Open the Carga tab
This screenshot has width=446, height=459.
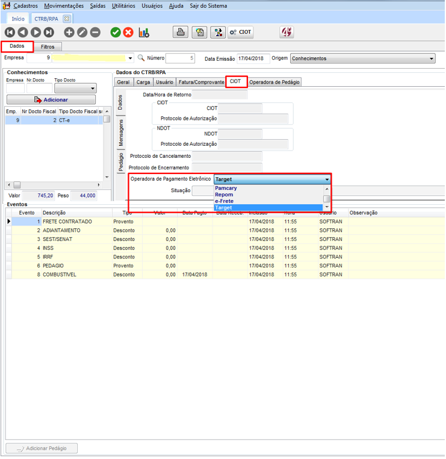(x=143, y=83)
